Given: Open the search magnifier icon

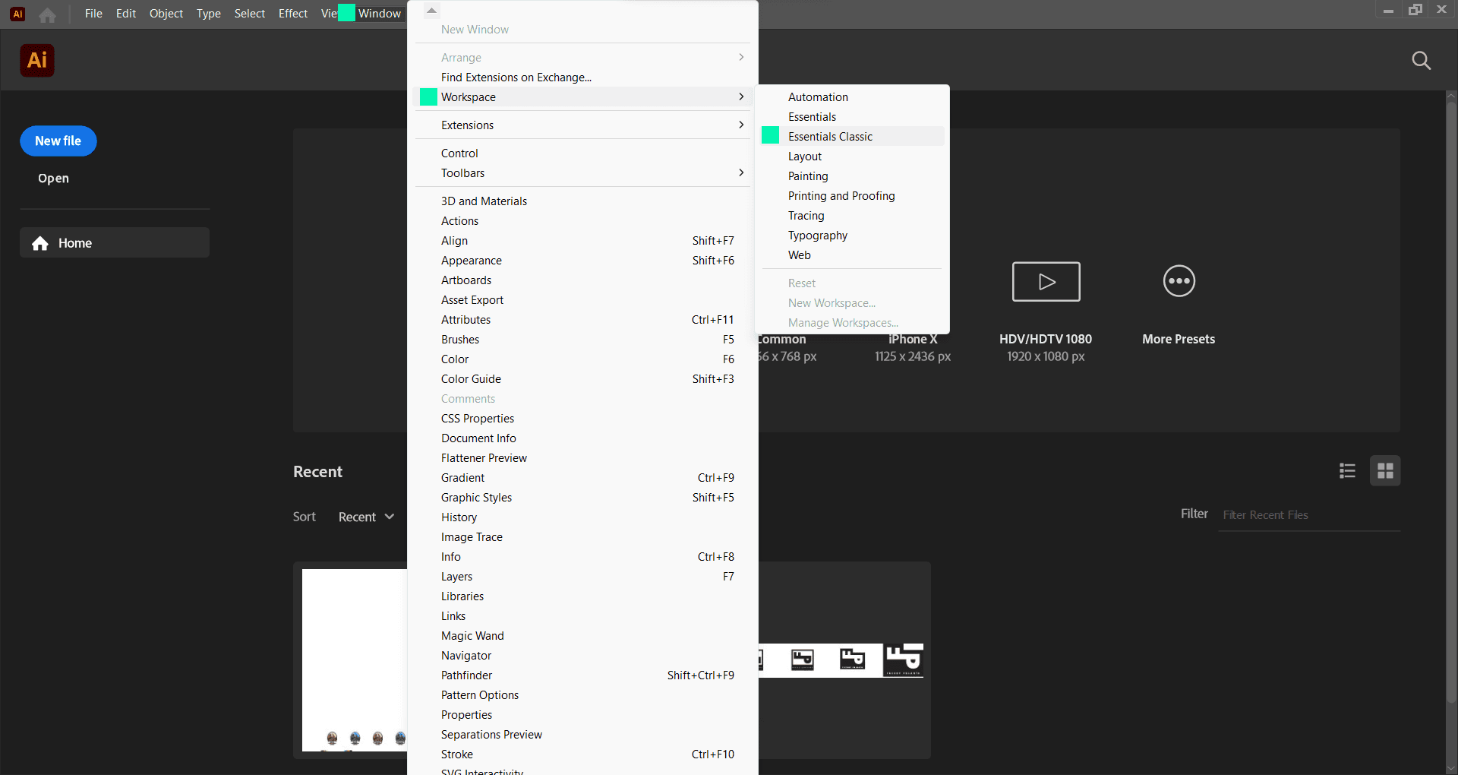Looking at the screenshot, I should [1421, 61].
